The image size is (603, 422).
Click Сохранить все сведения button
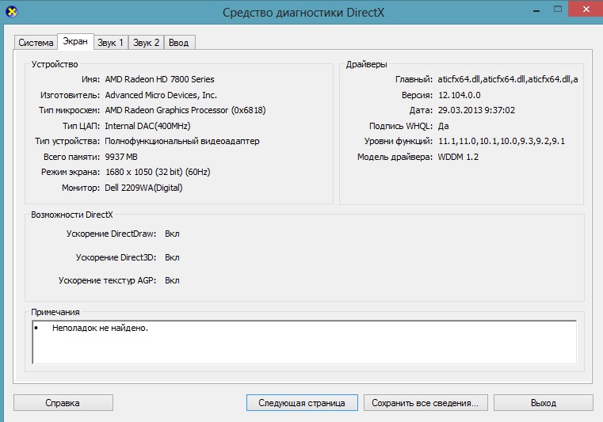coord(425,403)
